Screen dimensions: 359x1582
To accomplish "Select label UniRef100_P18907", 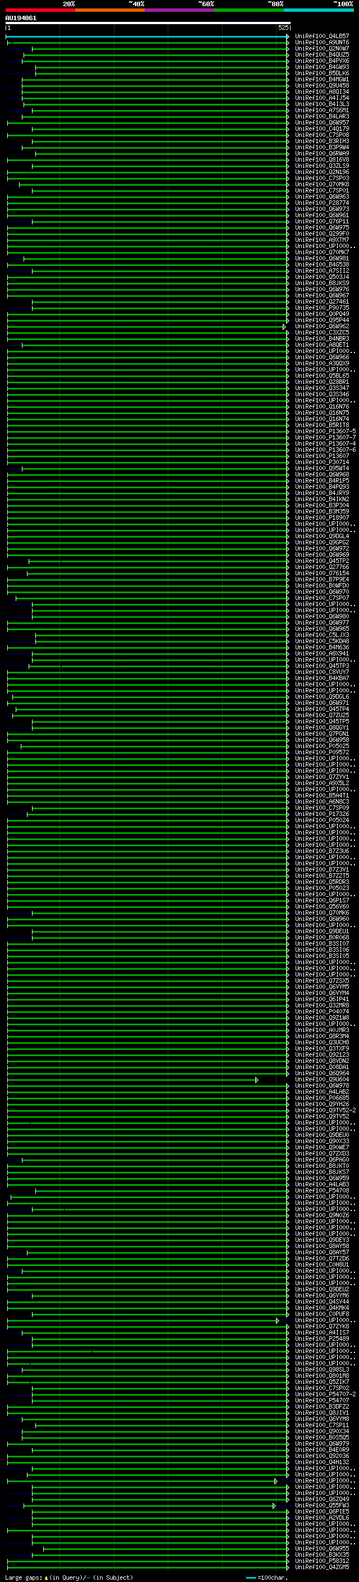I will [x=321, y=517].
